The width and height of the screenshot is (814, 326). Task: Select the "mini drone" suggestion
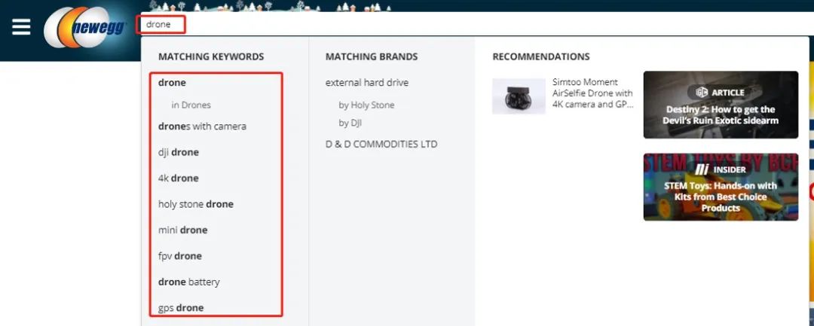(x=182, y=230)
